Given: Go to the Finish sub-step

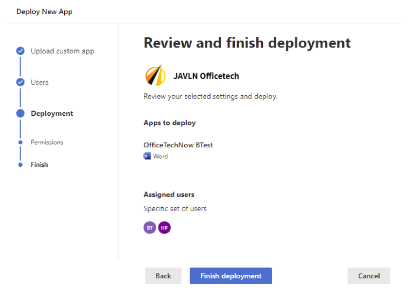Looking at the screenshot, I should (39, 165).
